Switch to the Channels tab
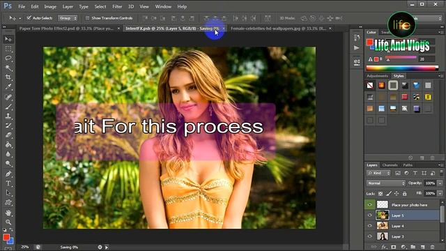 [x=390, y=165]
